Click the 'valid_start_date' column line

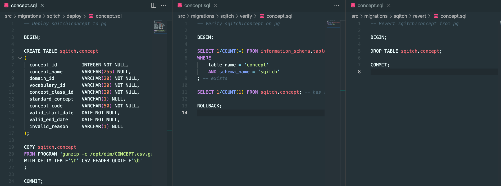coord(75,113)
